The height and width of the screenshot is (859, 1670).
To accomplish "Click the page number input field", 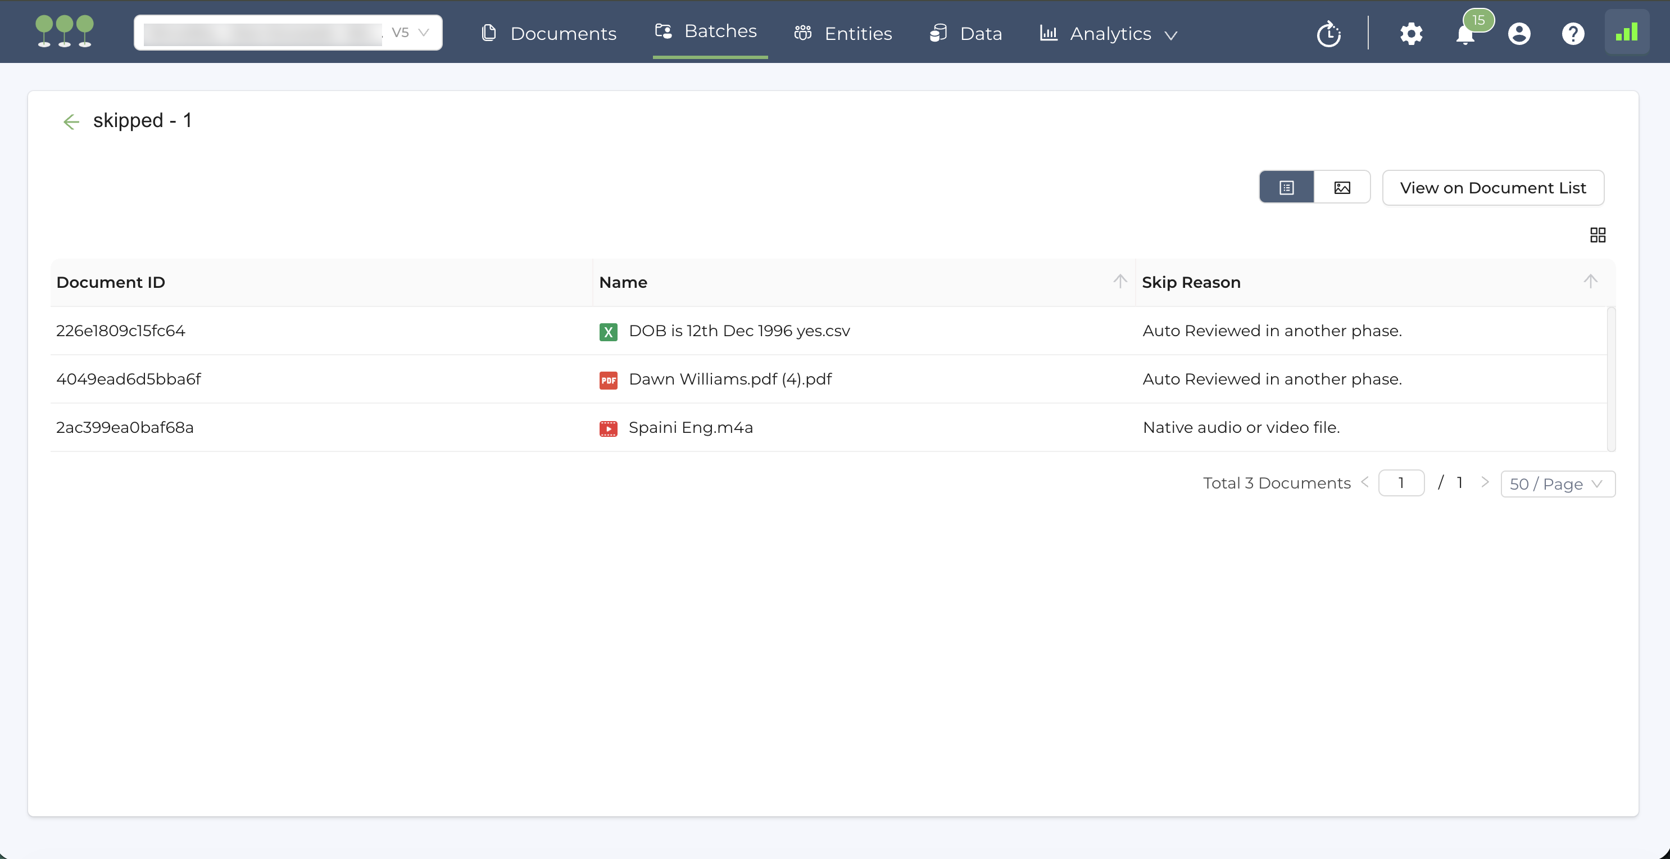I will 1400,483.
